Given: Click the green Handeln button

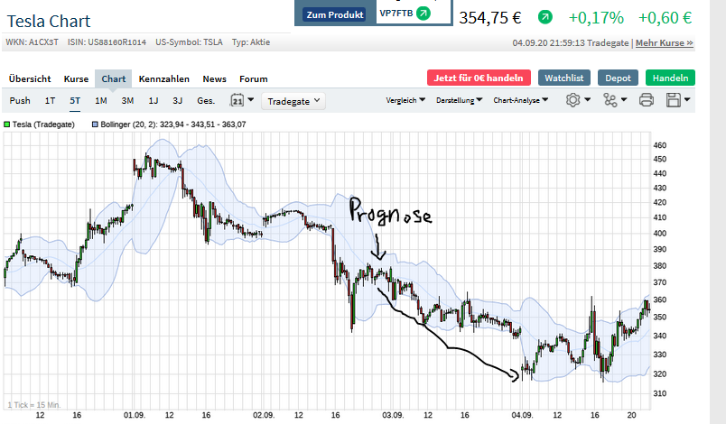Looking at the screenshot, I should 670,78.
